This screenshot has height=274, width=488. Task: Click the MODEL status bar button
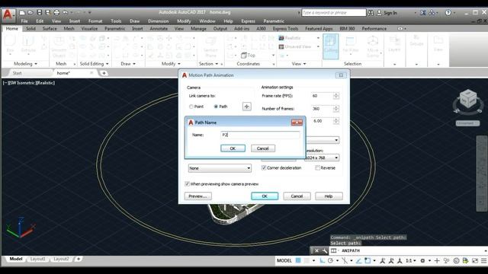(x=284, y=260)
